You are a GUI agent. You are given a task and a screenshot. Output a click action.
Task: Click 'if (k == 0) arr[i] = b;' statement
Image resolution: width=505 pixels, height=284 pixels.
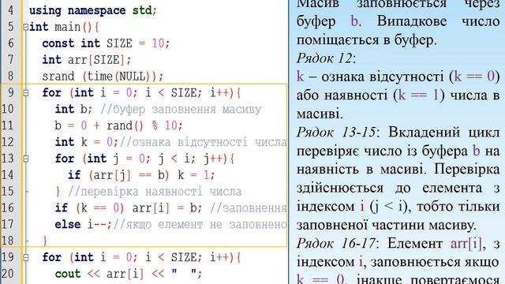(129, 208)
